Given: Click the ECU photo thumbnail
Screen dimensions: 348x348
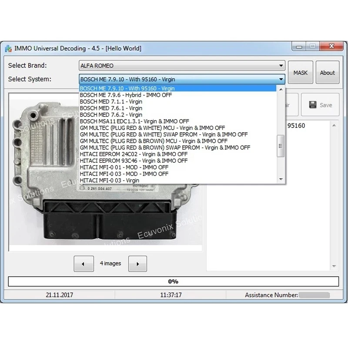Looking at the screenshot, I should point(106,172).
